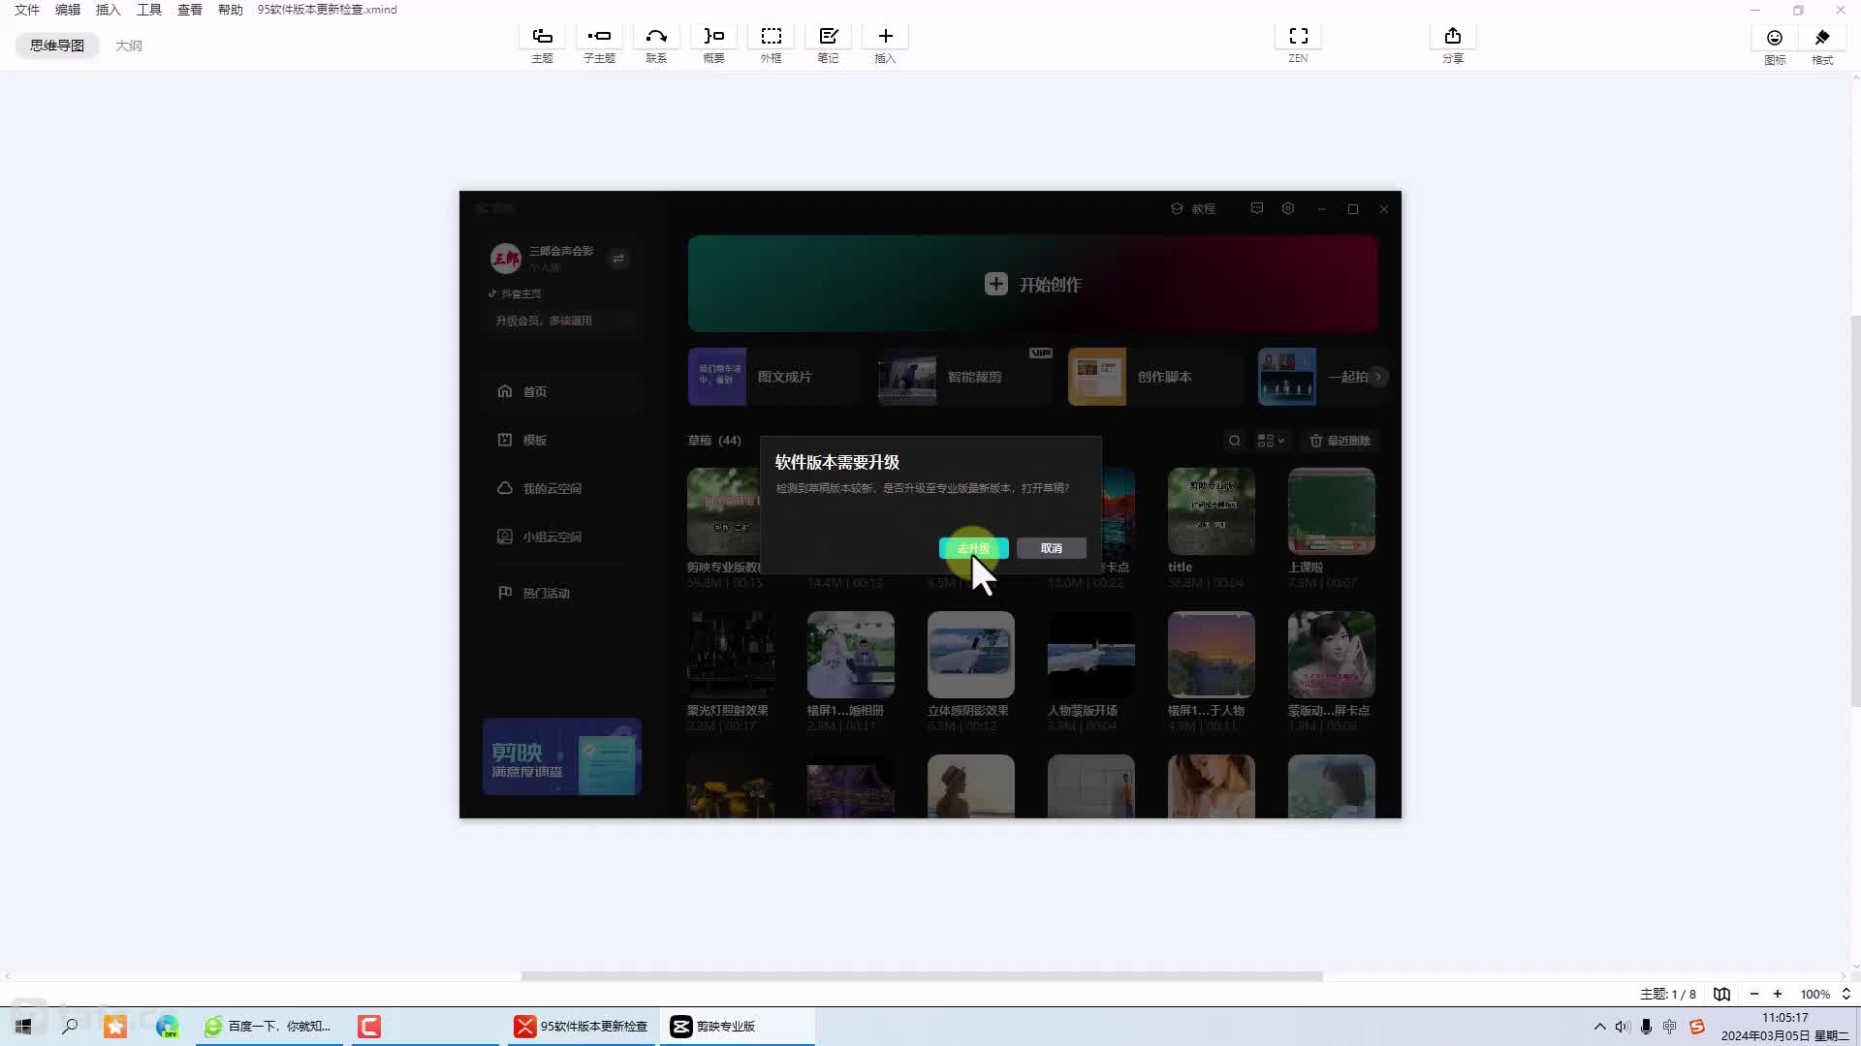
Task: Switch to the 百度一下 browser window
Action: coord(269,1026)
